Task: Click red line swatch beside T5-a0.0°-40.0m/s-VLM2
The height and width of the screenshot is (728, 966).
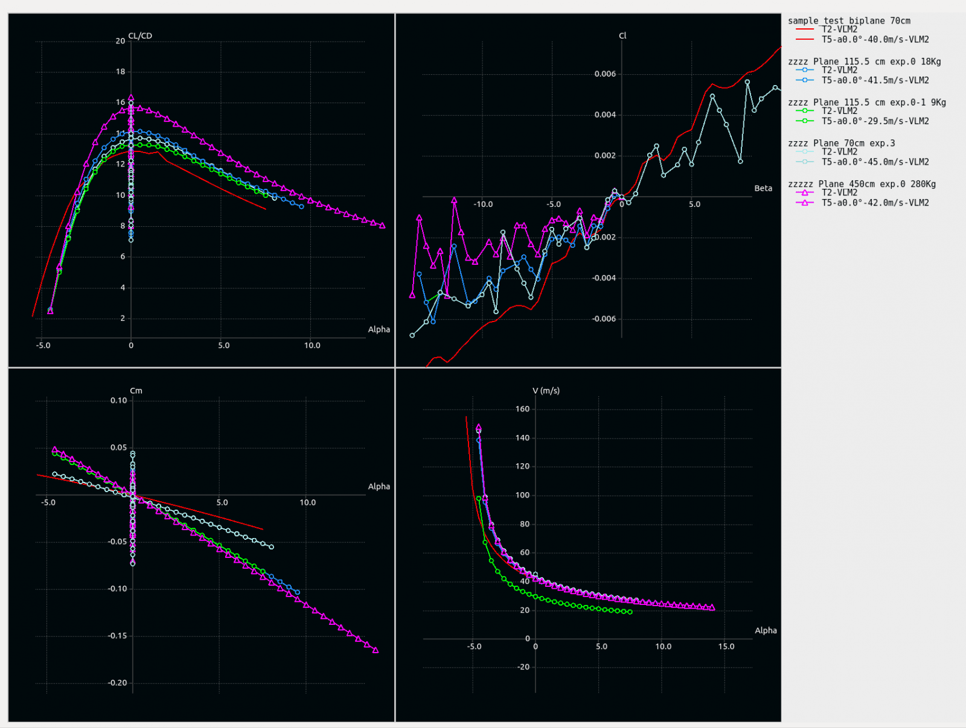Action: 804,40
